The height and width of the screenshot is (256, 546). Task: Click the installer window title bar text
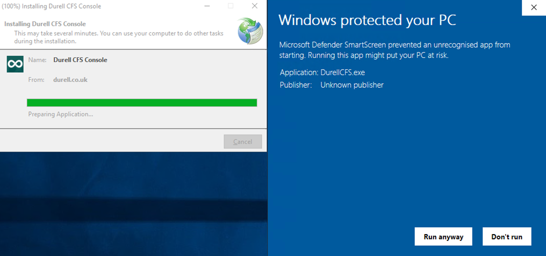[52, 6]
